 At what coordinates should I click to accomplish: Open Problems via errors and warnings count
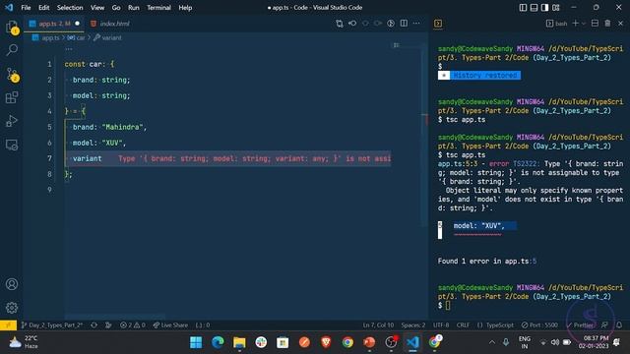[x=133, y=325]
